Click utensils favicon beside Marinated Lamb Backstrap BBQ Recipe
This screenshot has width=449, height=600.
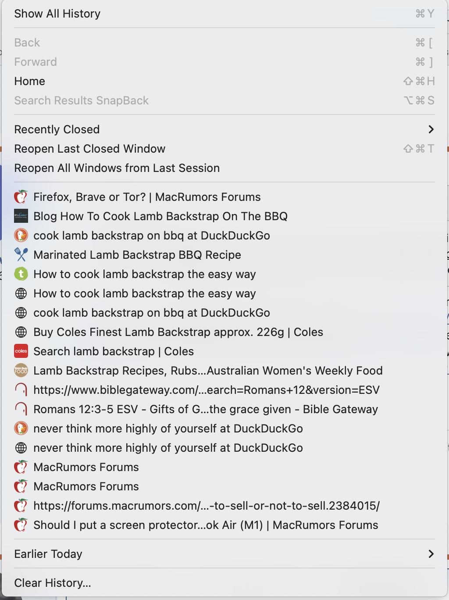(21, 255)
